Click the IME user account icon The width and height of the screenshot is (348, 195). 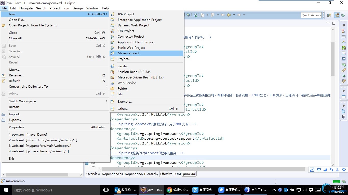point(337,170)
